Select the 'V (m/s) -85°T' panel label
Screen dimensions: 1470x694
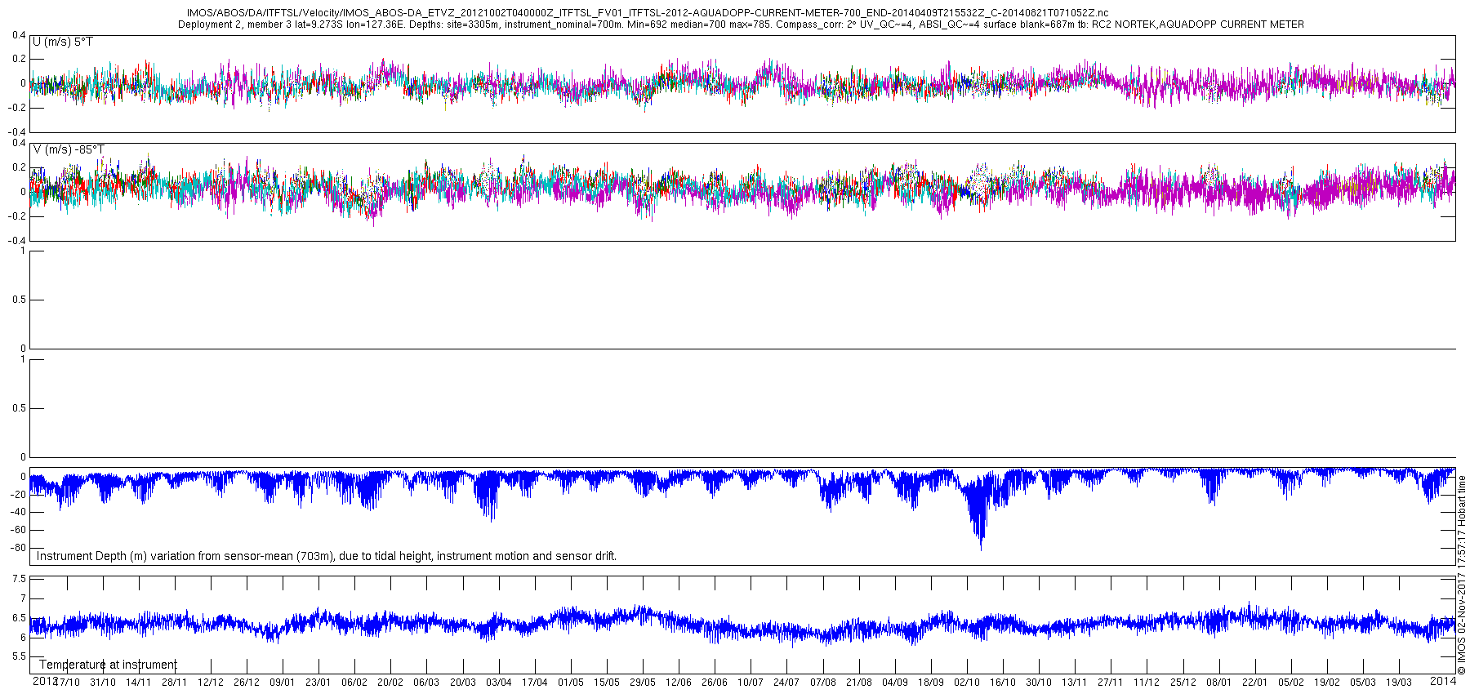click(x=69, y=149)
